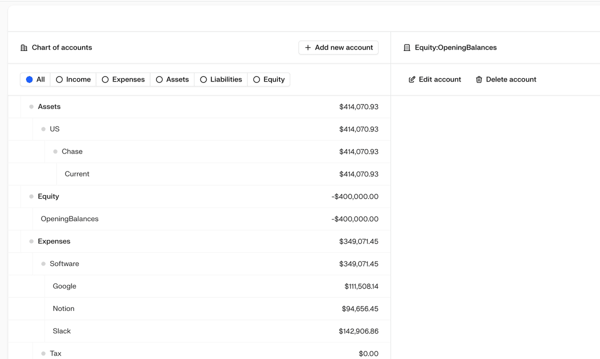Viewport: 600px width, 359px height.
Task: Select the Income filter radio button
Action: click(x=59, y=79)
